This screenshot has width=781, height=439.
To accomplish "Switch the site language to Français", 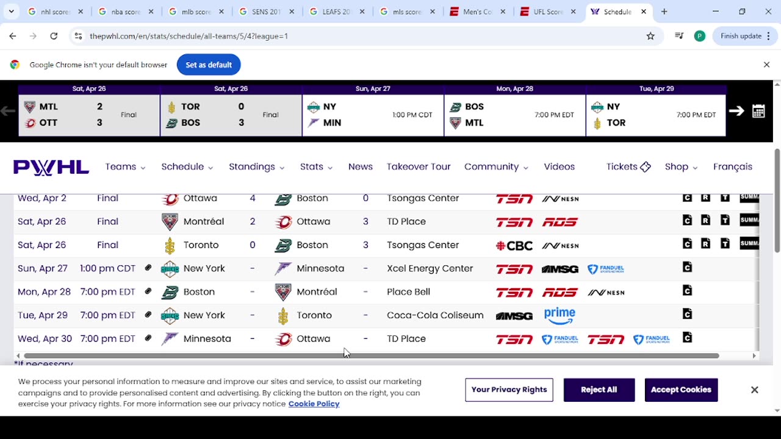I will [733, 166].
